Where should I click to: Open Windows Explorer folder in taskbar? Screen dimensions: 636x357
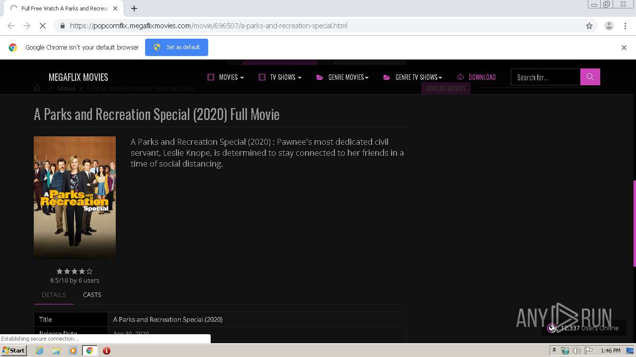[x=56, y=351]
